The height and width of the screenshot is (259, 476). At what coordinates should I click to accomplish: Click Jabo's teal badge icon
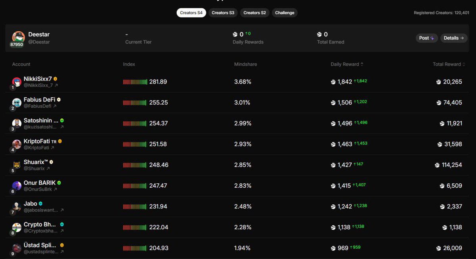(40, 204)
